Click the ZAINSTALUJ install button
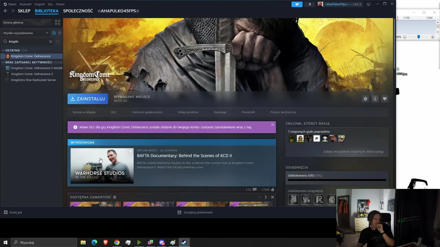Viewport: 440px width, 247px height. (x=88, y=99)
